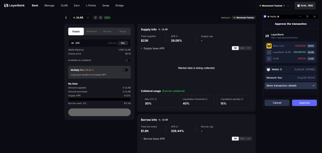Click the LayerBank ULAB token icon in Nightly
The image size is (322, 153).
269,52
